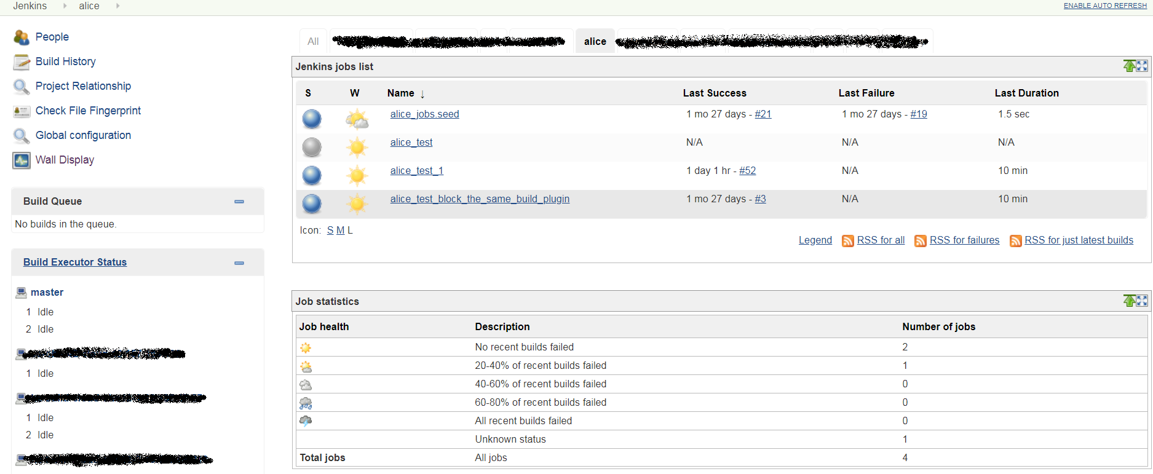Click the Build History notepad icon
1153x474 pixels.
click(x=22, y=62)
